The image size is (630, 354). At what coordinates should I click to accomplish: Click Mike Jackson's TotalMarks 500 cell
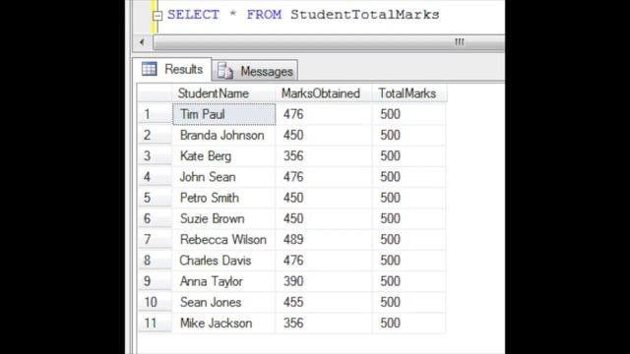pyautogui.click(x=409, y=324)
